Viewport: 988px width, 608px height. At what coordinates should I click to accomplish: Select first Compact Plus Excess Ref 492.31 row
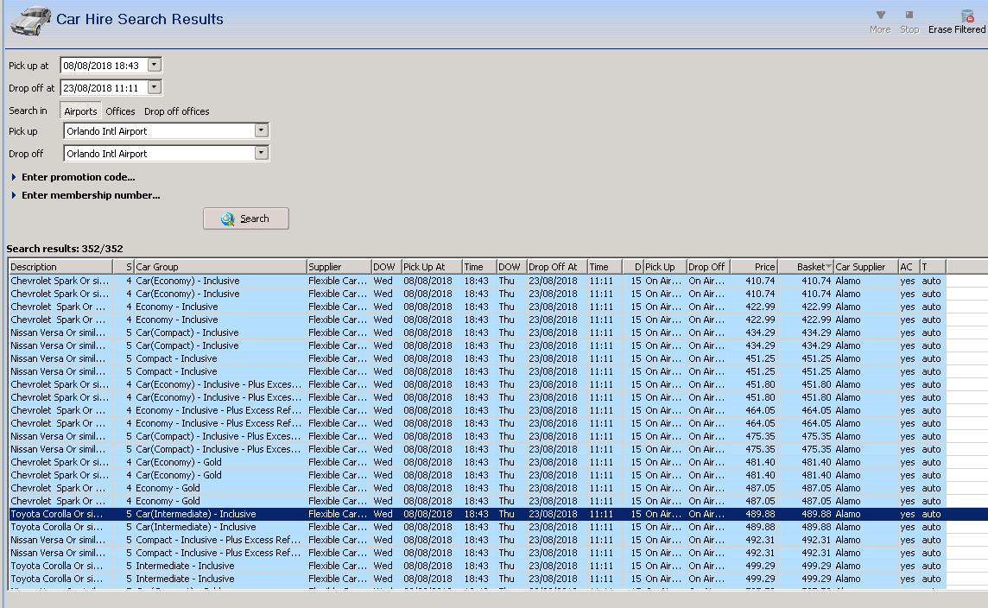pos(497,540)
